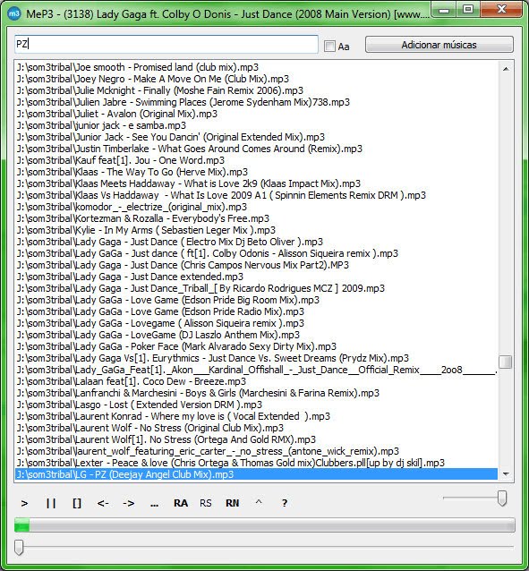Select 'laurent_wolf_featuring_eric_carter' antone wick remix

click(257, 452)
